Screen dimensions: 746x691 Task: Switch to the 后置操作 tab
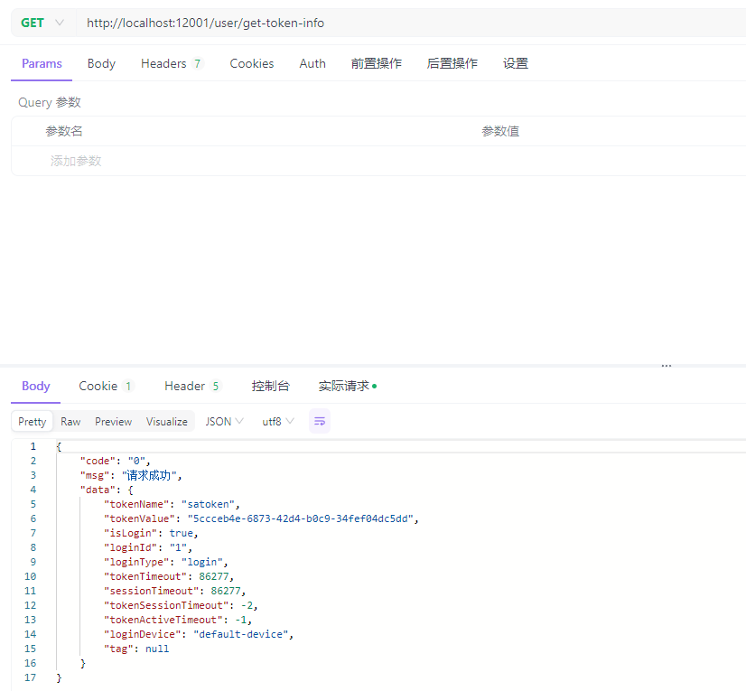point(452,63)
